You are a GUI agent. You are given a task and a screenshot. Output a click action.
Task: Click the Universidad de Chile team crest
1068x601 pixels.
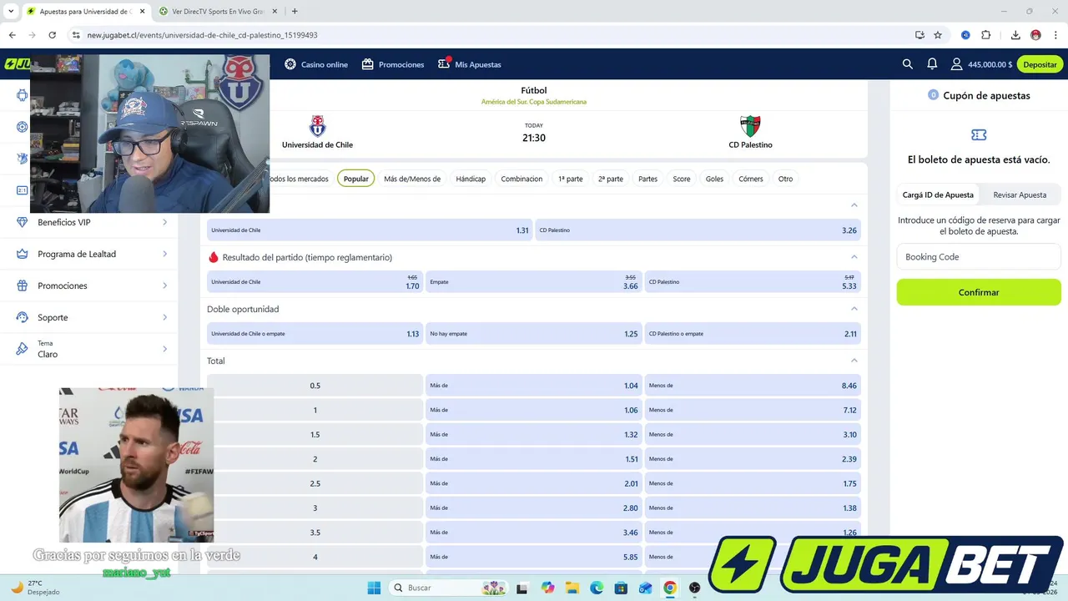[317, 126]
